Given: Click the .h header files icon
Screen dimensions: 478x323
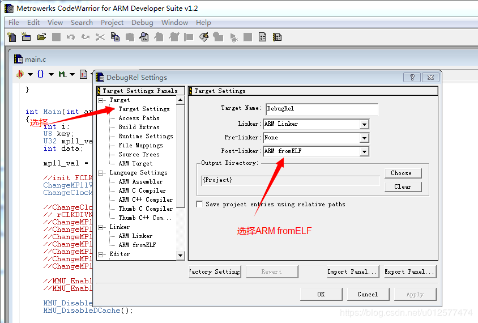Looking at the screenshot, I should tap(20, 74).
